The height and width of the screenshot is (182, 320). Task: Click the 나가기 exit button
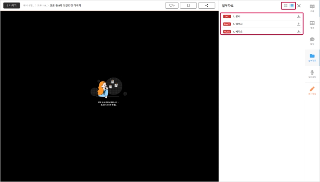point(12,6)
